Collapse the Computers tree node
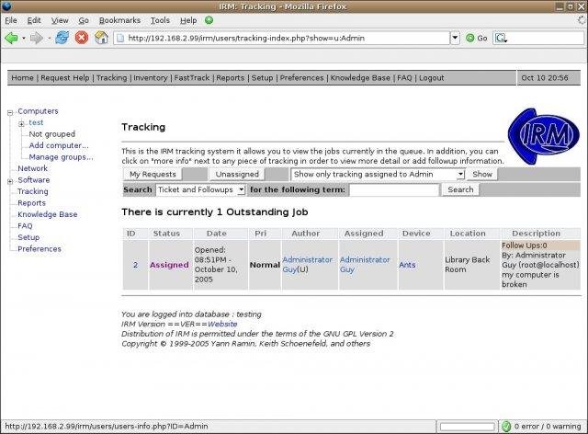Screen dimensions: 588x434 (10, 111)
